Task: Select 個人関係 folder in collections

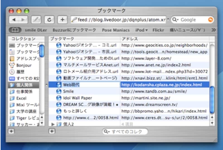Action: coord(24,85)
